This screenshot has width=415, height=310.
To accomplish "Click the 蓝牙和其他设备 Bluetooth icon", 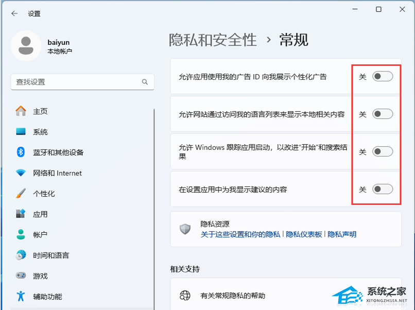I will 21,152.
